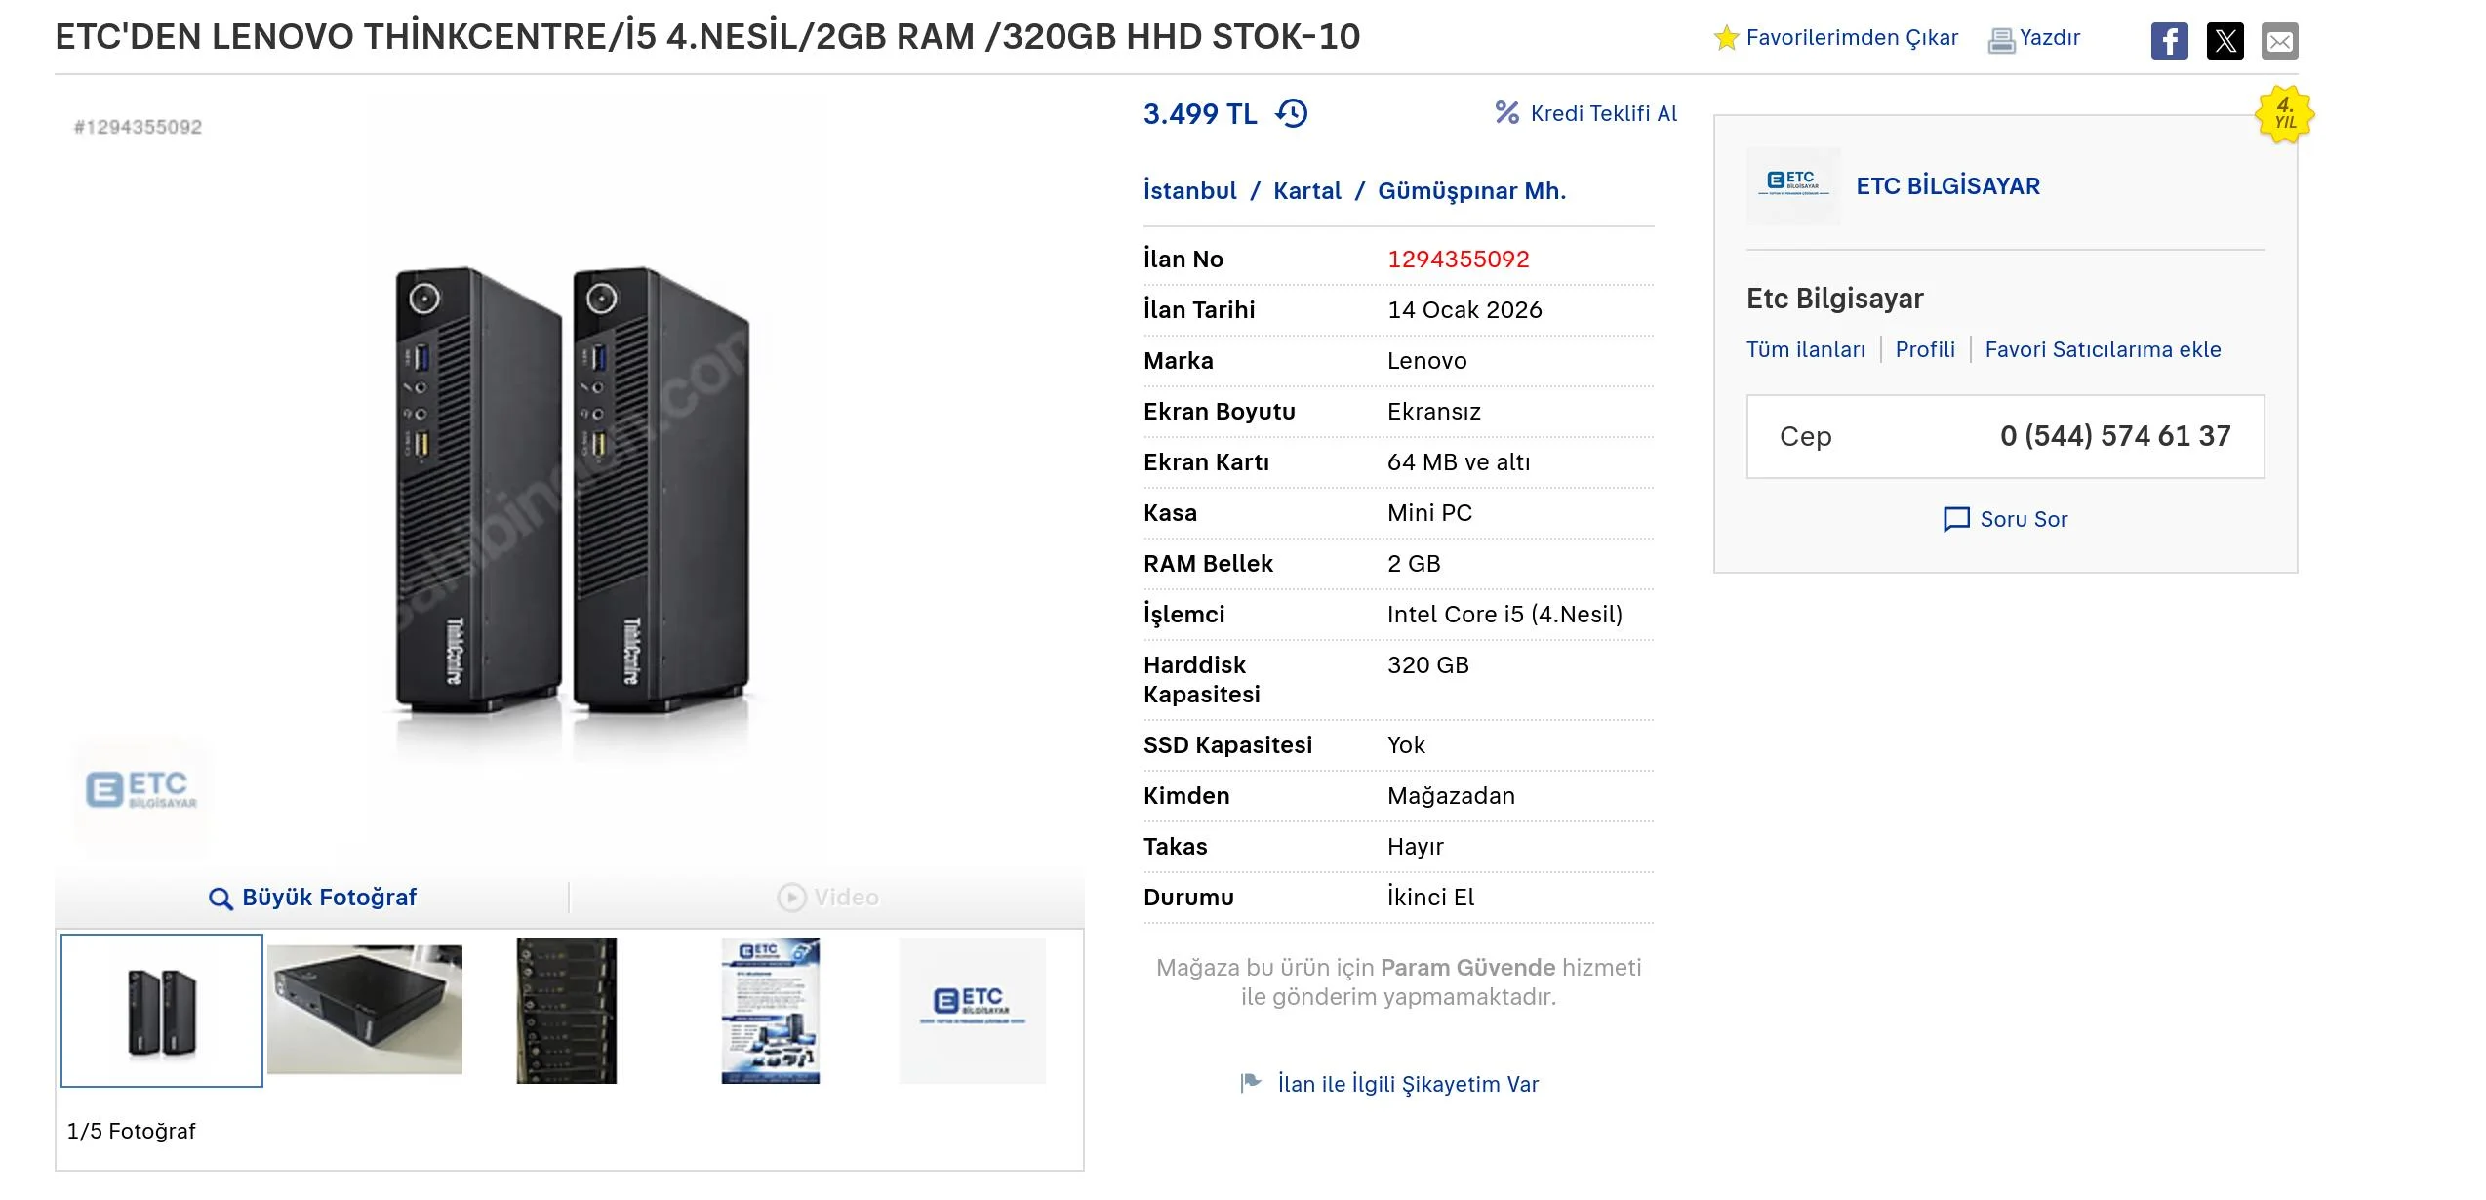Open Tüm ilanları seller listings link
The width and height of the screenshot is (2486, 1200).
tap(1805, 349)
